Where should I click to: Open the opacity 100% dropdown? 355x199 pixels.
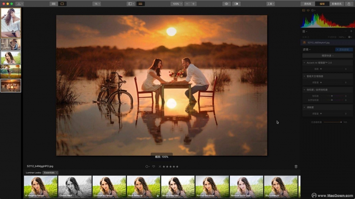(x=342, y=37)
